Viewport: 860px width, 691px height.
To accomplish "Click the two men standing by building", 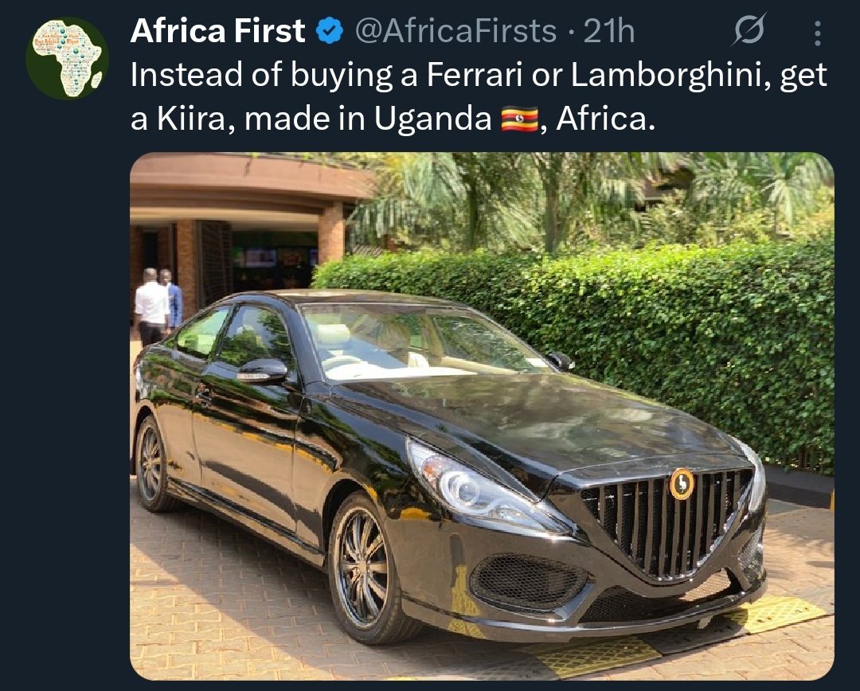I will [158, 306].
